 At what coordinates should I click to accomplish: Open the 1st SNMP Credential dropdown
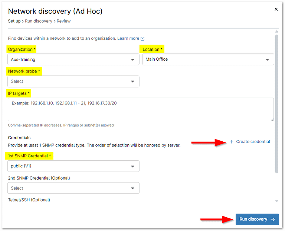pos(73,166)
